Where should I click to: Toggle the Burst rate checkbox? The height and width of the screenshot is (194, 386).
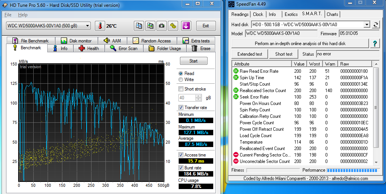[x=181, y=168]
